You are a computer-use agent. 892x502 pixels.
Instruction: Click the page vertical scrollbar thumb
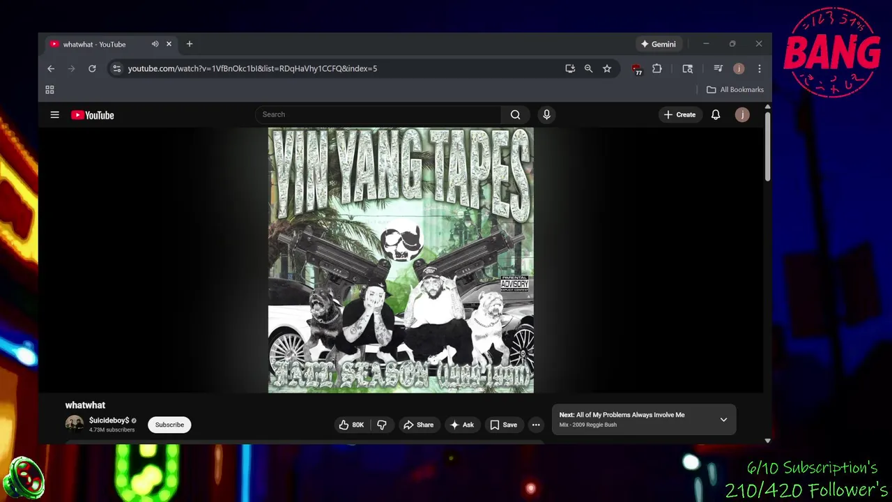tap(767, 146)
